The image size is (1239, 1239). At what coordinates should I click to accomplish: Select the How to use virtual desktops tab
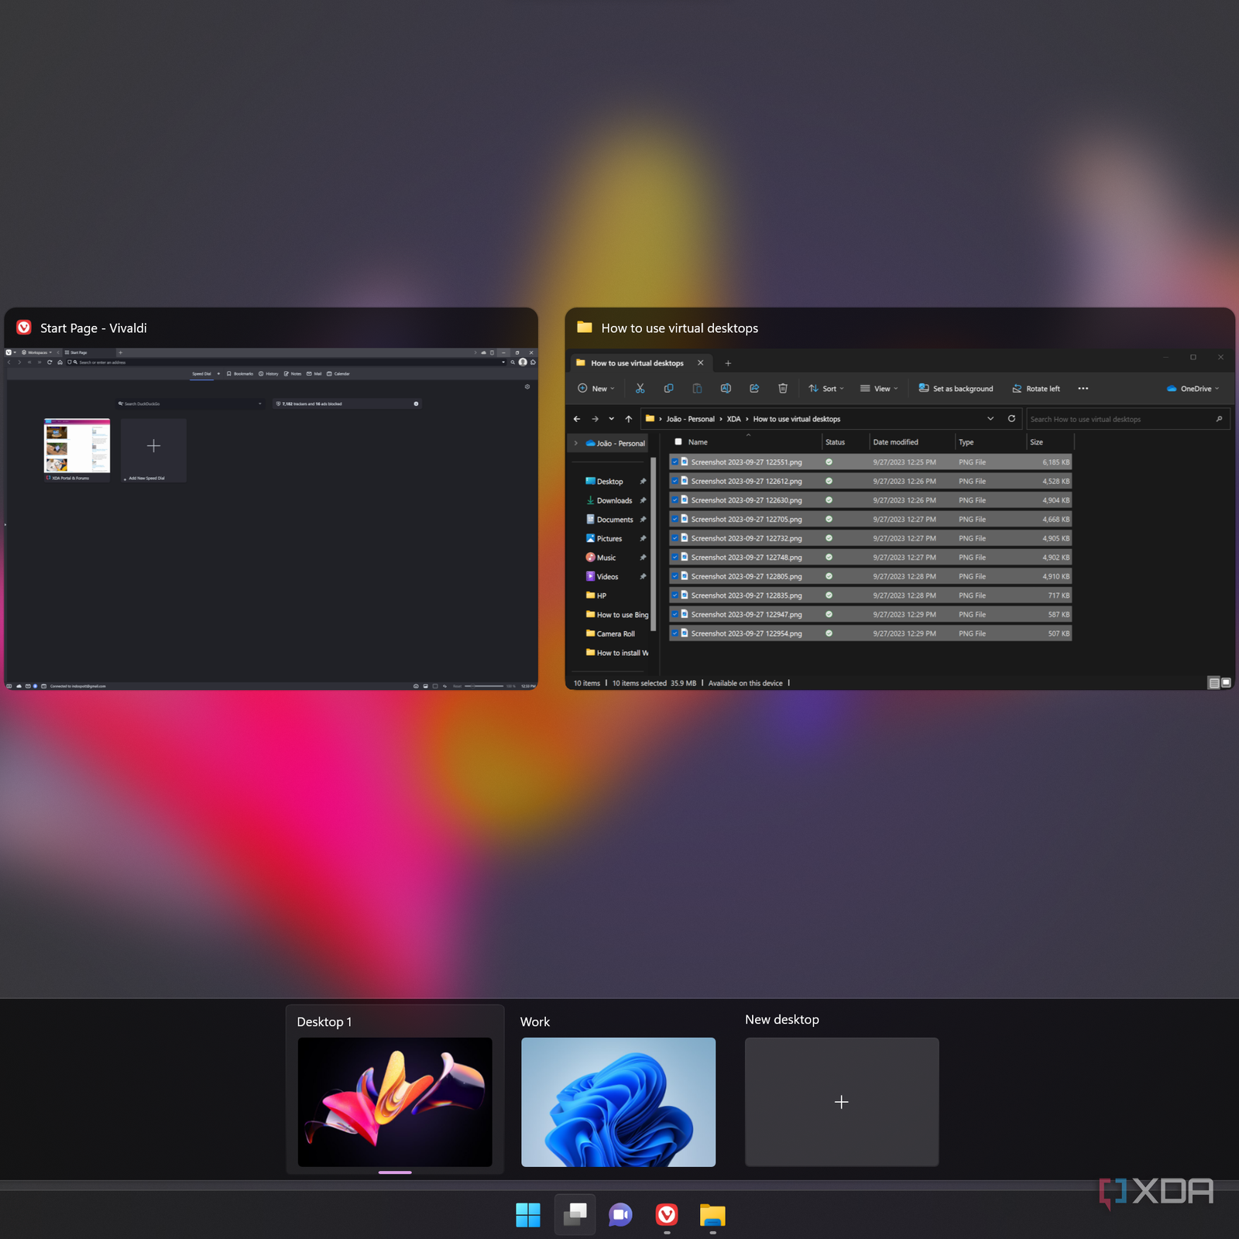[637, 363]
